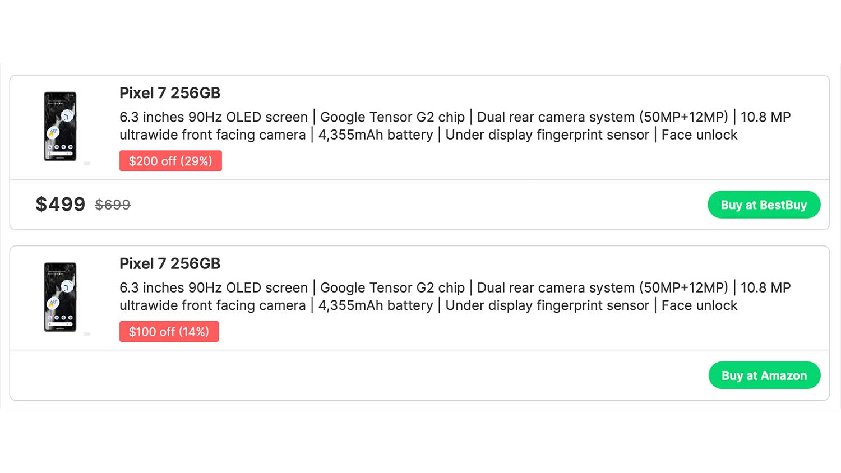This screenshot has width=841, height=473.
Task: Click the crossed-out $699 original price
Action: (x=113, y=205)
